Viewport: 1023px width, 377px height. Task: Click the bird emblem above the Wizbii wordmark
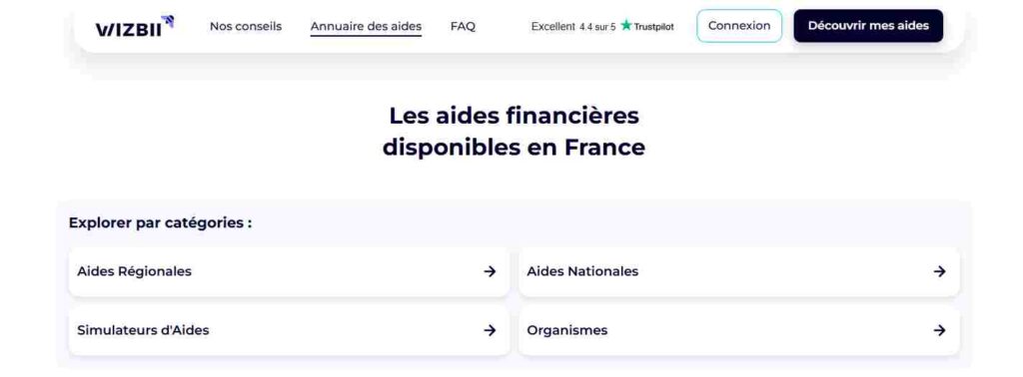pyautogui.click(x=168, y=21)
